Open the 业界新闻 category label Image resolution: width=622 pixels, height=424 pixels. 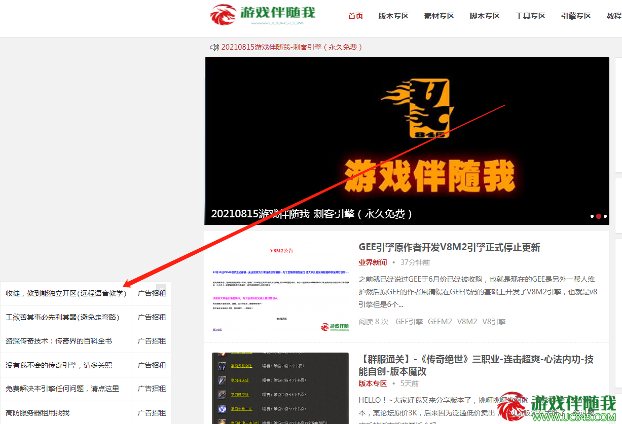tap(373, 262)
